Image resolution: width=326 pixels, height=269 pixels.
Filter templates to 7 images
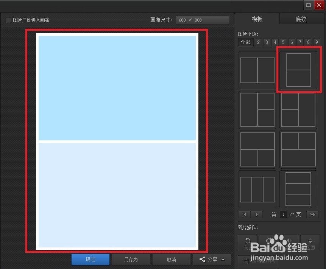click(x=300, y=42)
